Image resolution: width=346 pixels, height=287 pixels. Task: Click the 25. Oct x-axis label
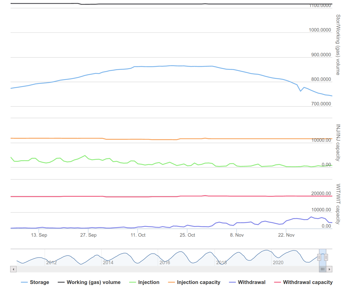(187, 235)
